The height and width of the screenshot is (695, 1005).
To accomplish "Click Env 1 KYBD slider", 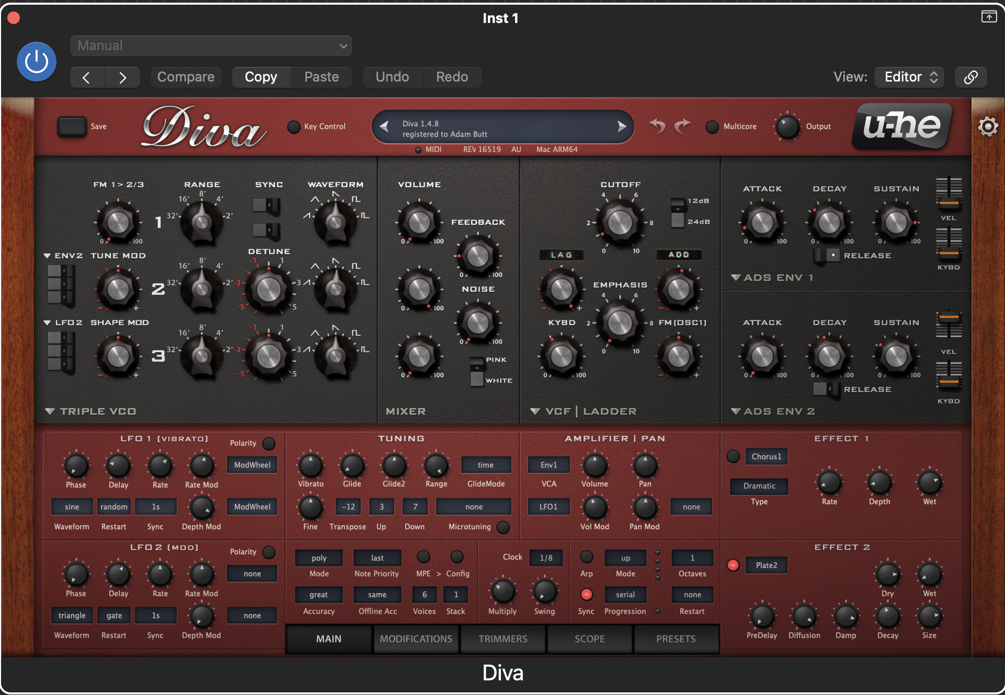I will coord(949,244).
